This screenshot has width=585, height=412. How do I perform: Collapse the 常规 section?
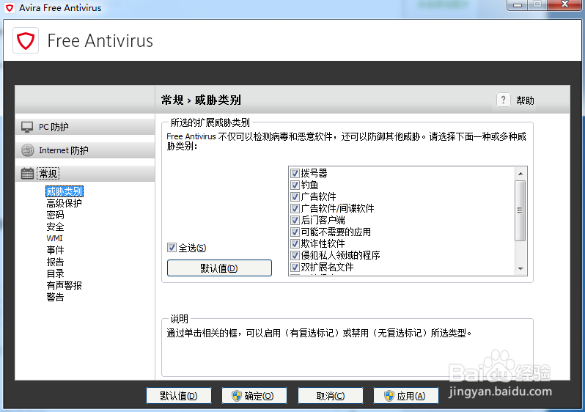[x=85, y=174]
